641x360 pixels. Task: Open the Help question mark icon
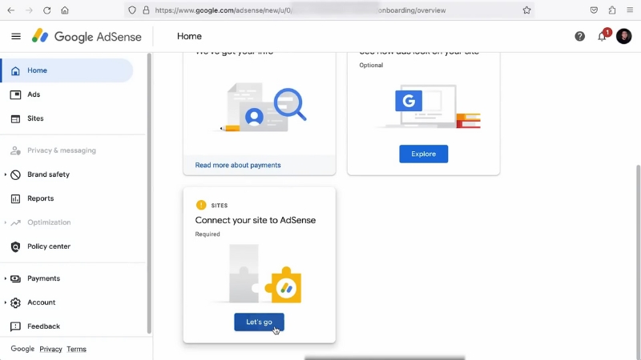[579, 36]
